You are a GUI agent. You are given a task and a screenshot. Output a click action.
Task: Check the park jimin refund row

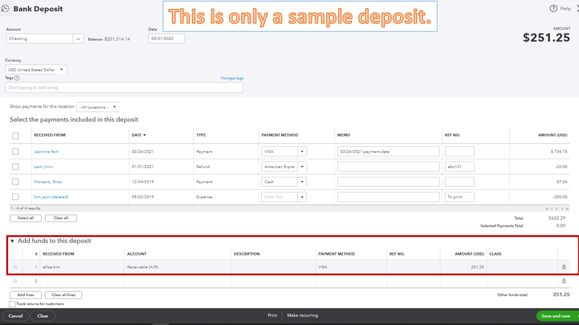pos(16,167)
